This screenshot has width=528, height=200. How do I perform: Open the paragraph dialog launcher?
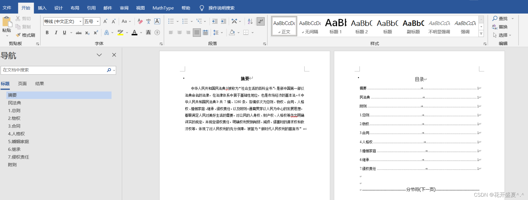[x=265, y=44]
